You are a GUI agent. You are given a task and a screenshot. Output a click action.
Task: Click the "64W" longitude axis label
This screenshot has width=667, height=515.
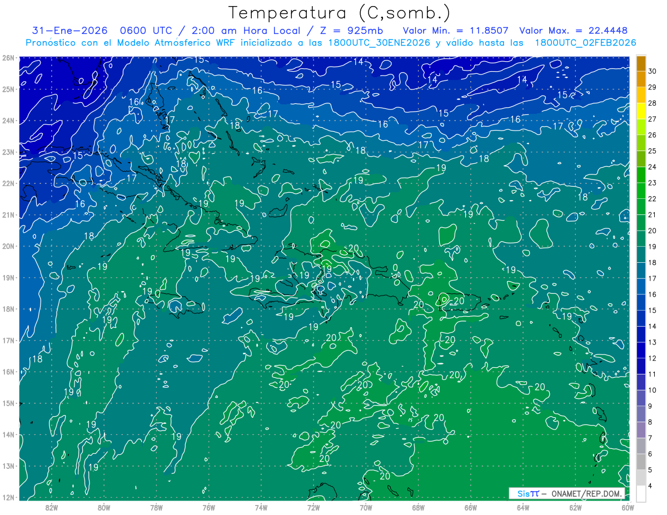pos(523,507)
